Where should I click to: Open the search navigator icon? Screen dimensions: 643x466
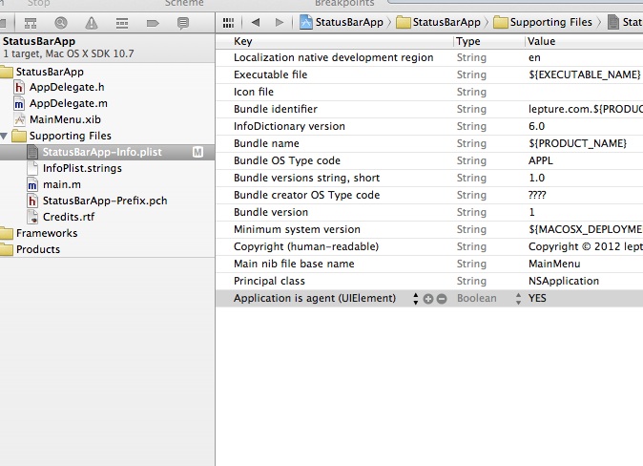(x=61, y=23)
